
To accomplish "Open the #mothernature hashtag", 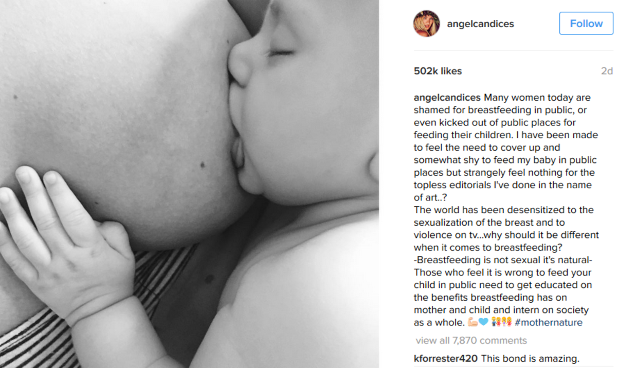I will (548, 322).
